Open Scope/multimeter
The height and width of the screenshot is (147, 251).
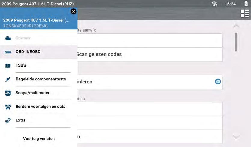pyautogui.click(x=38, y=93)
